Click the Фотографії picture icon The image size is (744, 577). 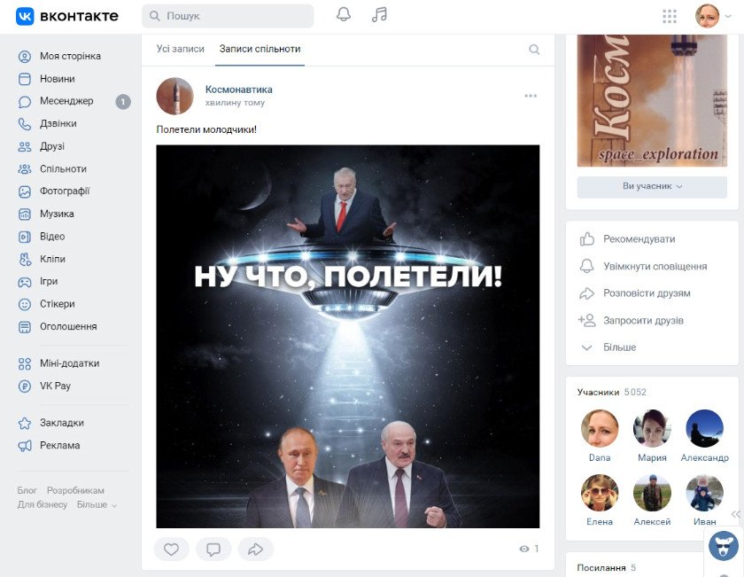coord(25,191)
